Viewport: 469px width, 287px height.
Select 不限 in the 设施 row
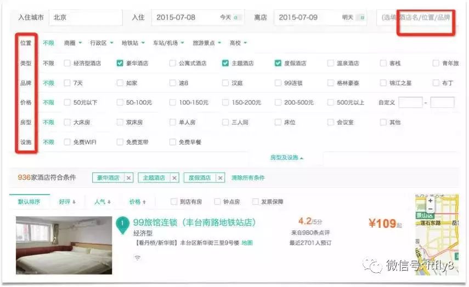click(48, 142)
